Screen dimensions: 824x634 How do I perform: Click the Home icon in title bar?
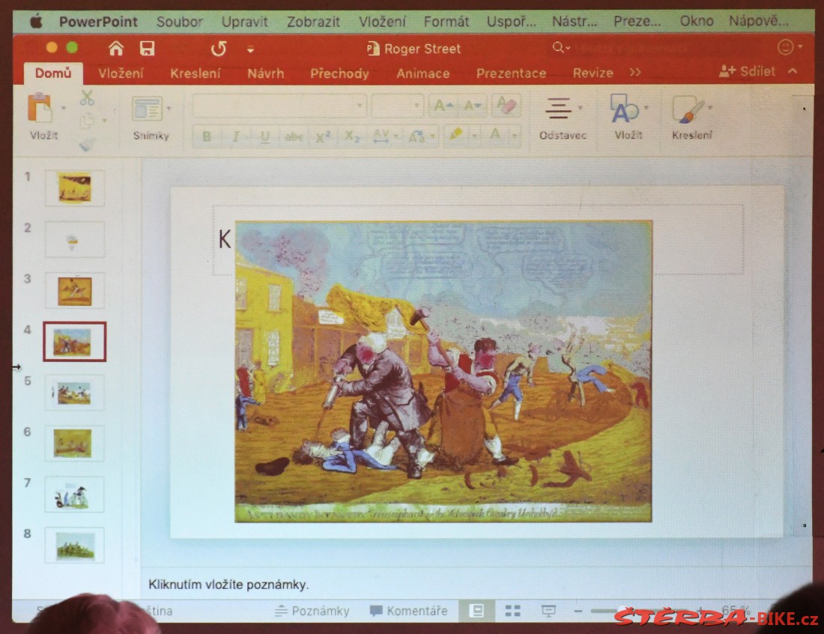(x=115, y=49)
